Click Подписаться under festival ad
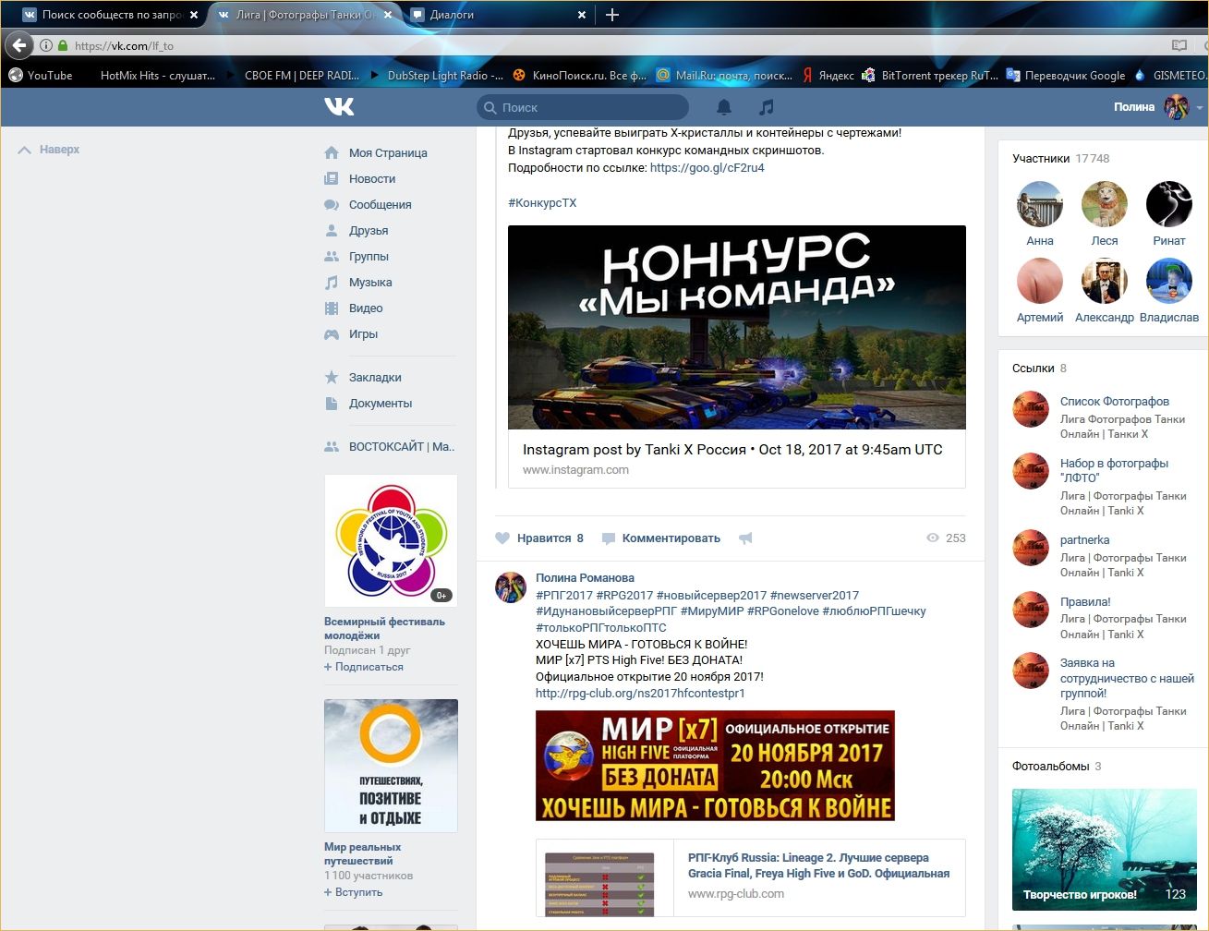1209x931 pixels. pos(364,667)
